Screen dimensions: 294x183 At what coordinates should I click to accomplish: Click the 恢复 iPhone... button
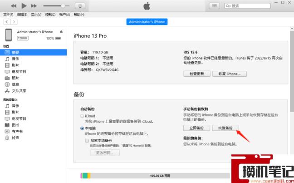pos(230,74)
